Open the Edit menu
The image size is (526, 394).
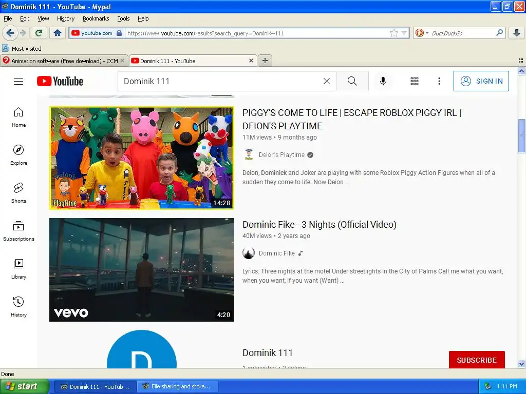click(25, 18)
